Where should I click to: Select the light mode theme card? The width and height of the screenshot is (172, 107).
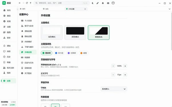[x=52, y=32]
